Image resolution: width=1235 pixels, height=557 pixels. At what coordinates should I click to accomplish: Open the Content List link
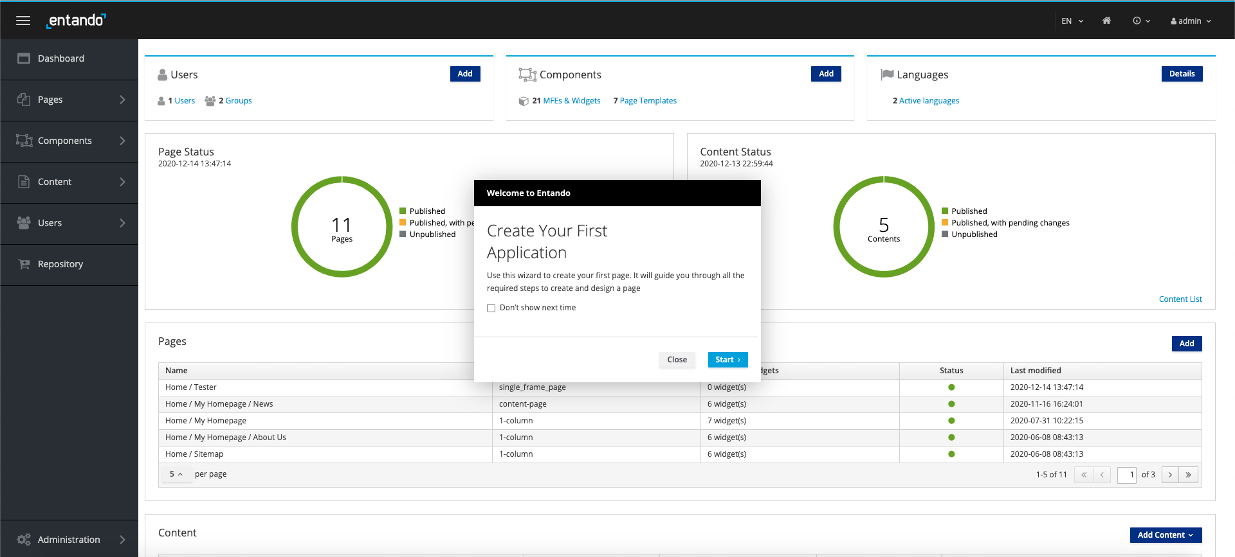click(x=1180, y=299)
